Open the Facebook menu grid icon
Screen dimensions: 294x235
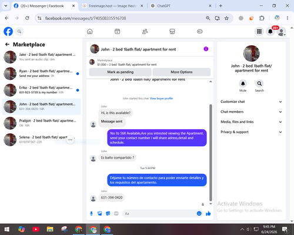point(259,31)
